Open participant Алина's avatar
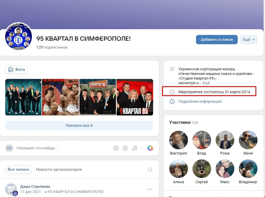This screenshot has height=197, width=265. pos(178,169)
